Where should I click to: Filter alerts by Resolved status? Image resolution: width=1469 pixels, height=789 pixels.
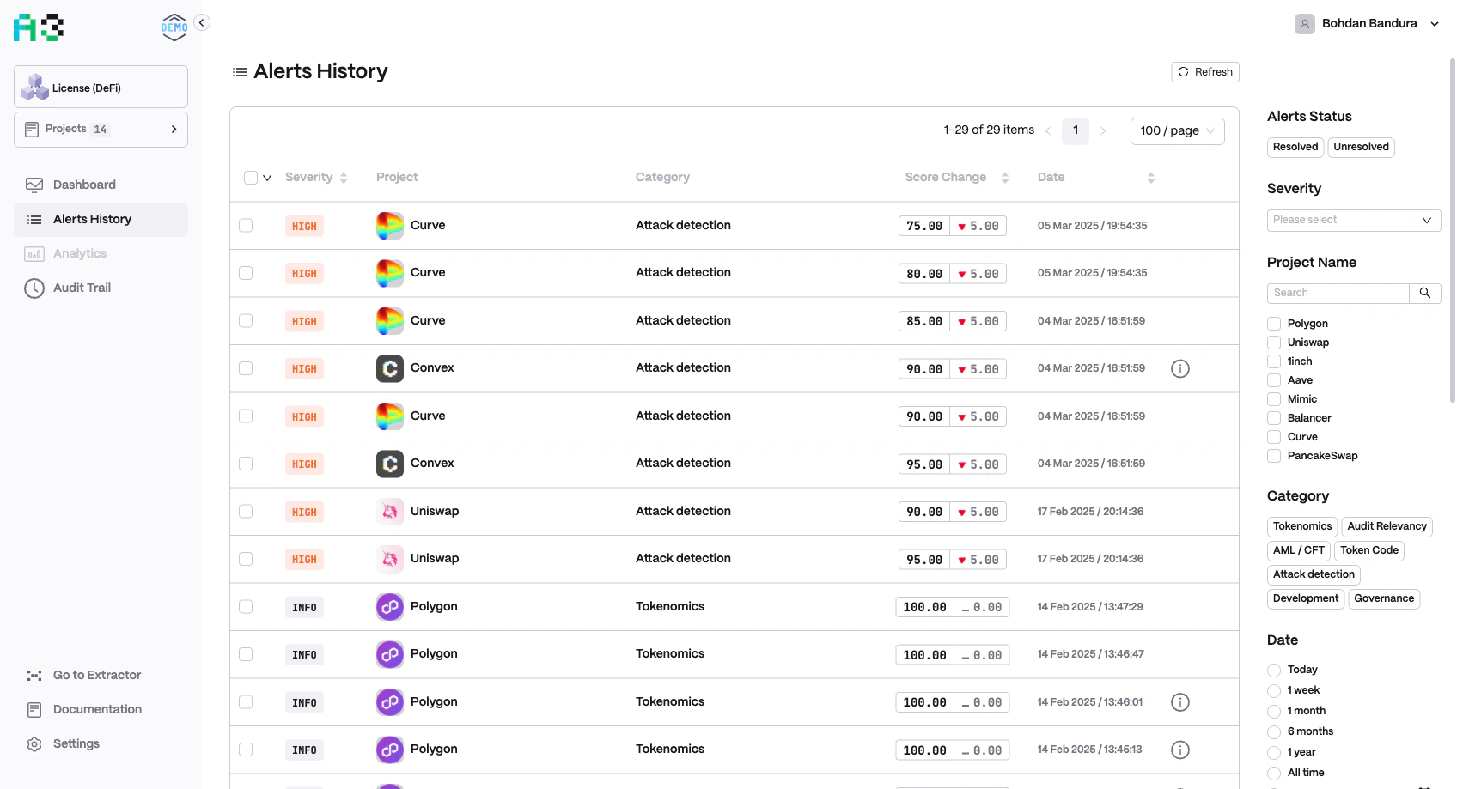pos(1295,147)
